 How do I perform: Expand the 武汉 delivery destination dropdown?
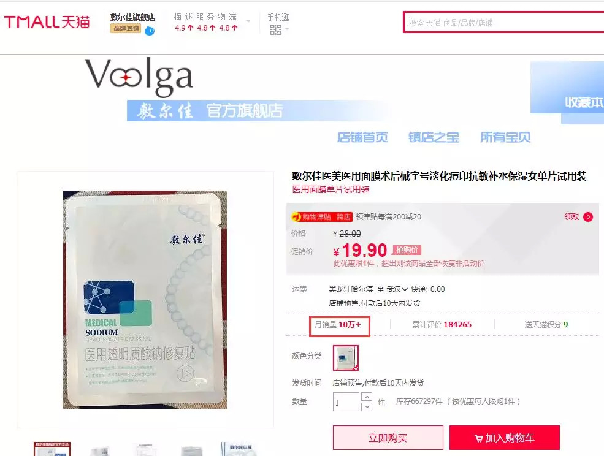click(x=397, y=289)
